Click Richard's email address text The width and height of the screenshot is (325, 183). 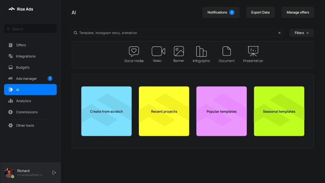(30, 175)
